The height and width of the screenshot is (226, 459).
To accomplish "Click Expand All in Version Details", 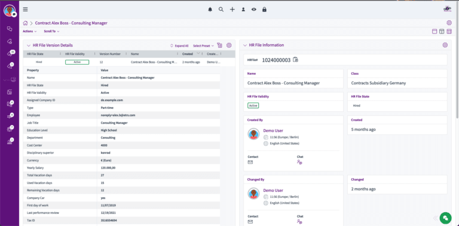I will point(179,45).
